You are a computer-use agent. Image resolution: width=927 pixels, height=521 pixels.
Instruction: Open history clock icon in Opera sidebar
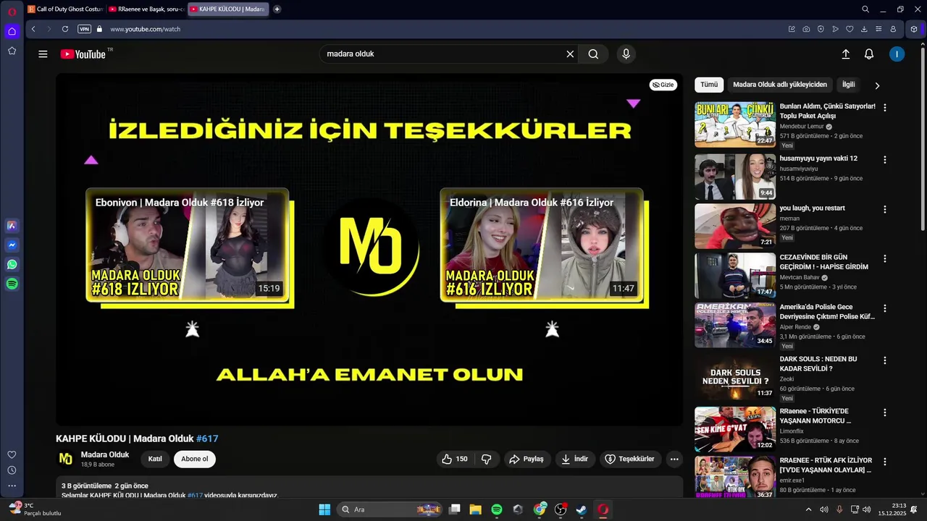(12, 470)
